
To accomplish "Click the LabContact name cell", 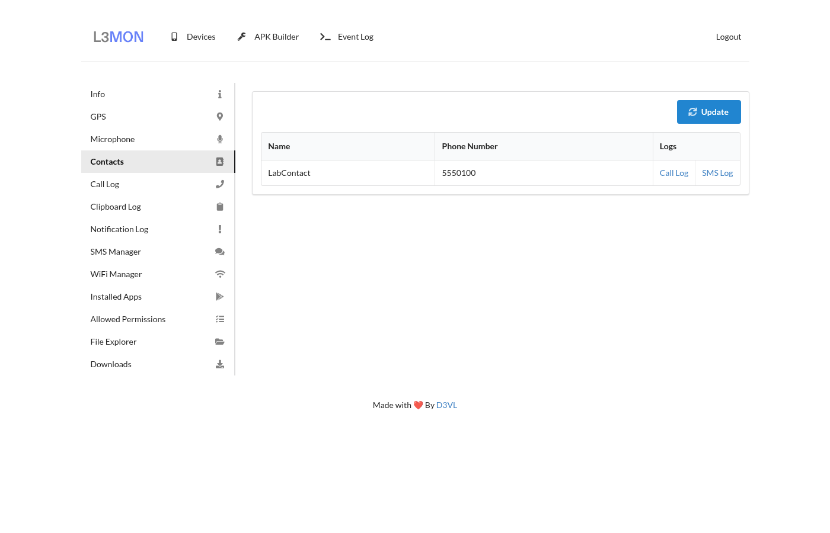I will [x=348, y=173].
